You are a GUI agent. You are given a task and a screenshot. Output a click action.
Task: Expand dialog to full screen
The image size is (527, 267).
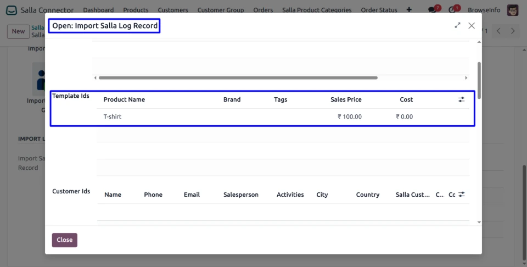tap(457, 25)
